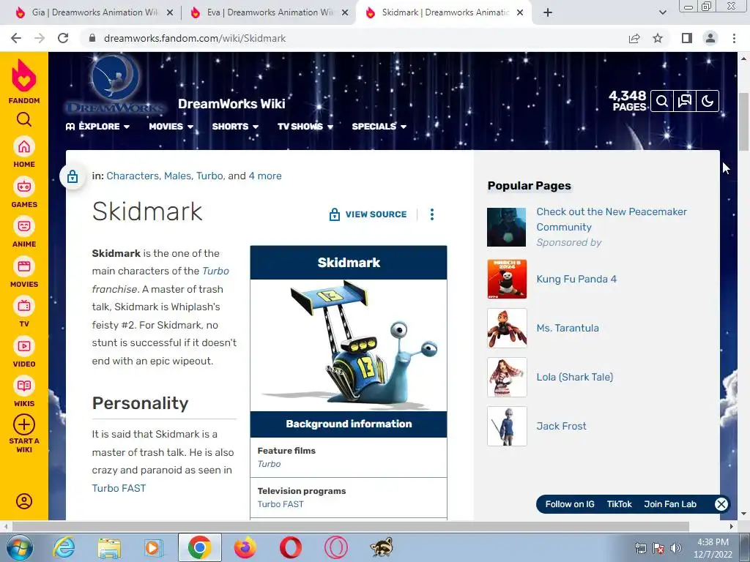Open the Movies sidebar icon
Screen dimensions: 750x562
click(x=24, y=266)
